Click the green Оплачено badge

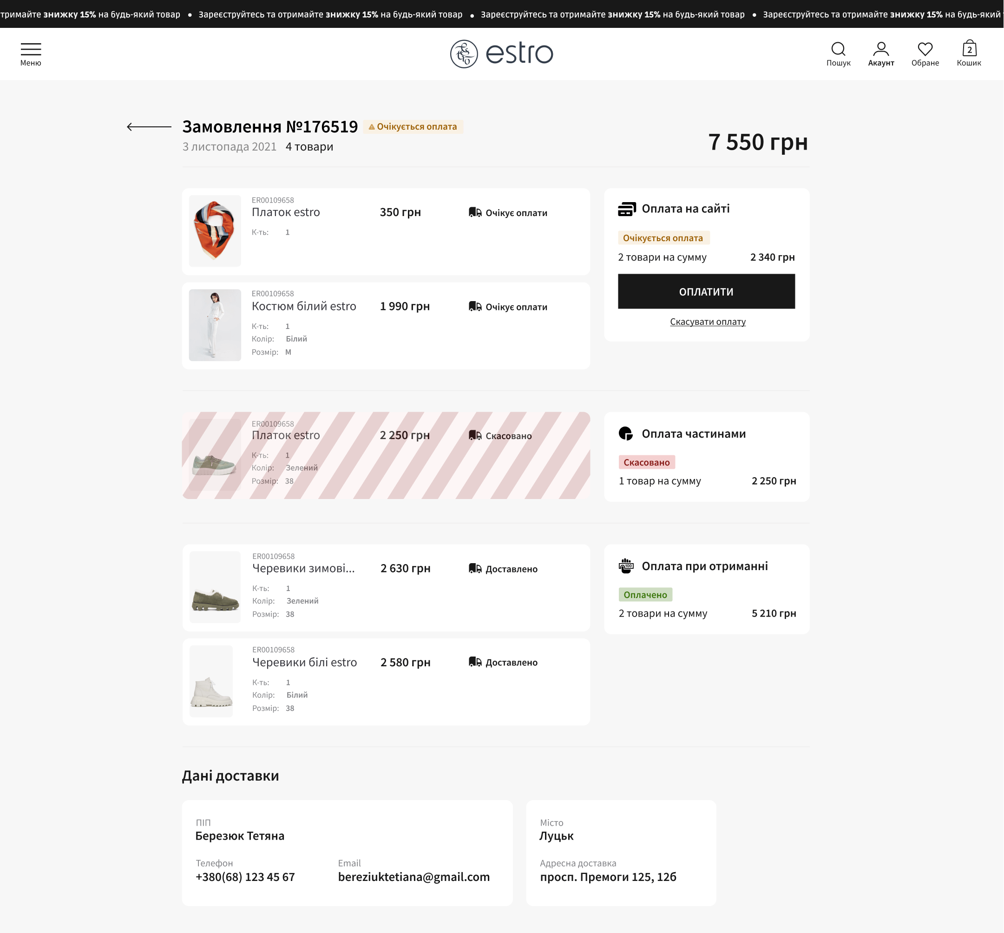(x=645, y=595)
